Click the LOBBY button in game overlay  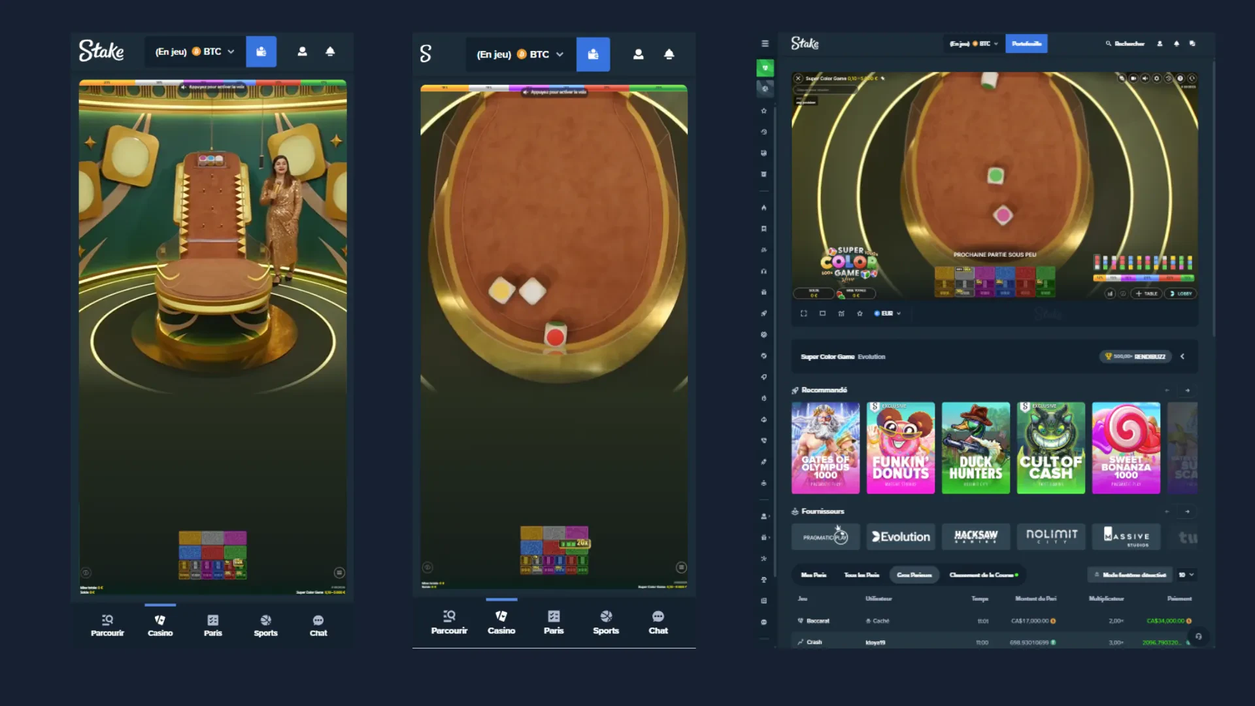[x=1180, y=294]
